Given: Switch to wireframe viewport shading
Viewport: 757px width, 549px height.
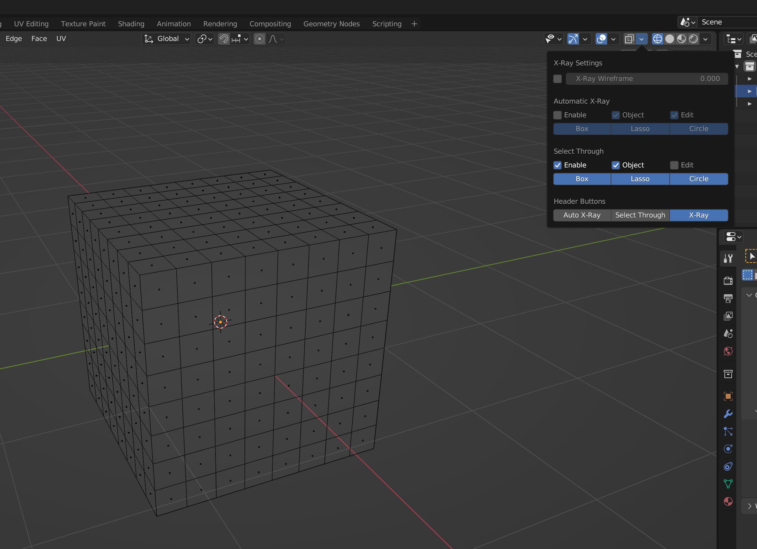Looking at the screenshot, I should coord(657,39).
